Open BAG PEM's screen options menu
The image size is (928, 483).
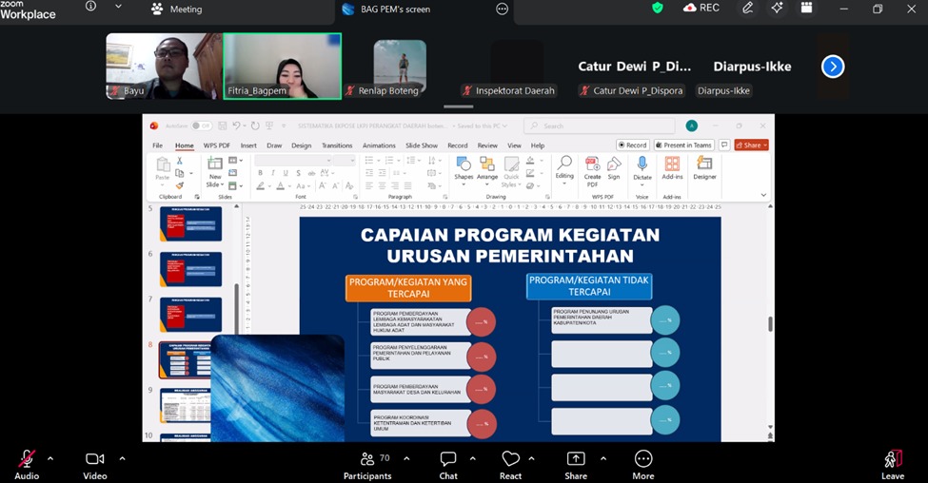[502, 9]
